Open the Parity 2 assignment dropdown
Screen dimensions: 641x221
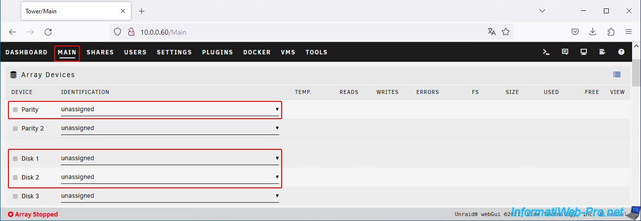tap(170, 128)
